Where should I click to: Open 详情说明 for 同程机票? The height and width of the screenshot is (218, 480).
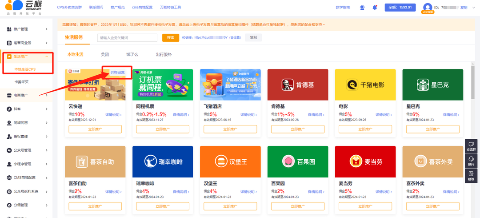pyautogui.click(x=181, y=115)
